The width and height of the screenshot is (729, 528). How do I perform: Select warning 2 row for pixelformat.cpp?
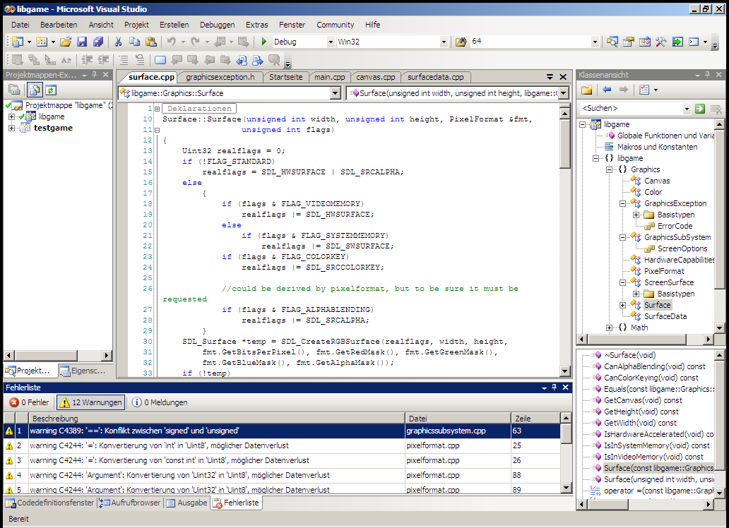[x=282, y=445]
